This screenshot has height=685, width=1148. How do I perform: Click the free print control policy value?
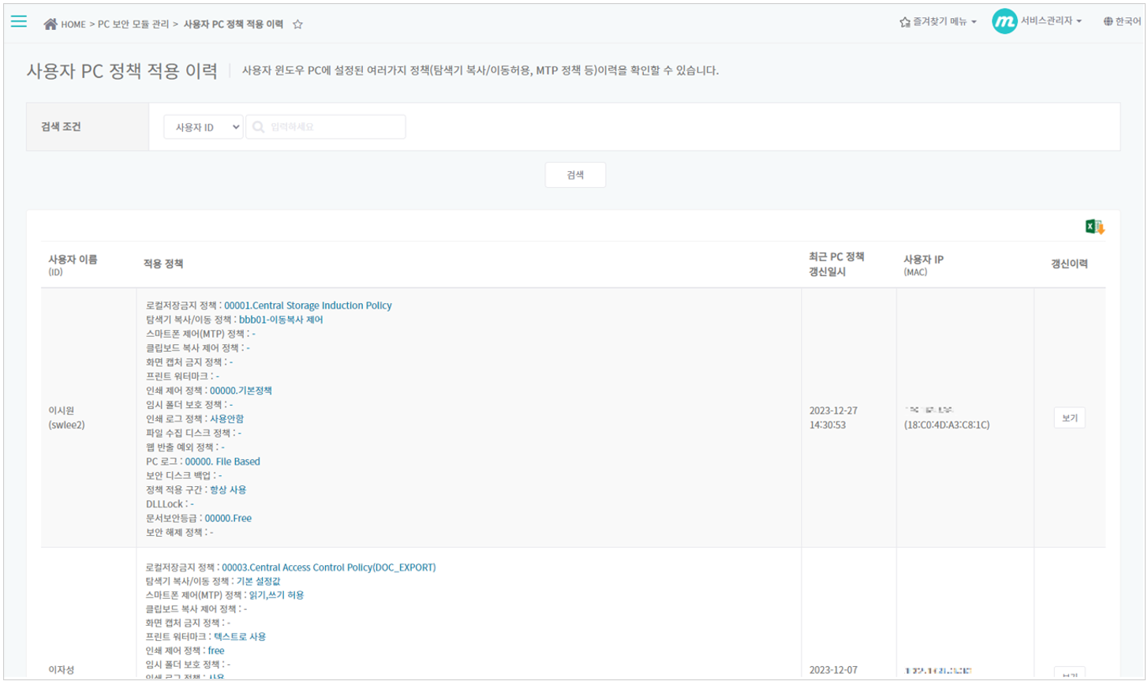tap(216, 651)
